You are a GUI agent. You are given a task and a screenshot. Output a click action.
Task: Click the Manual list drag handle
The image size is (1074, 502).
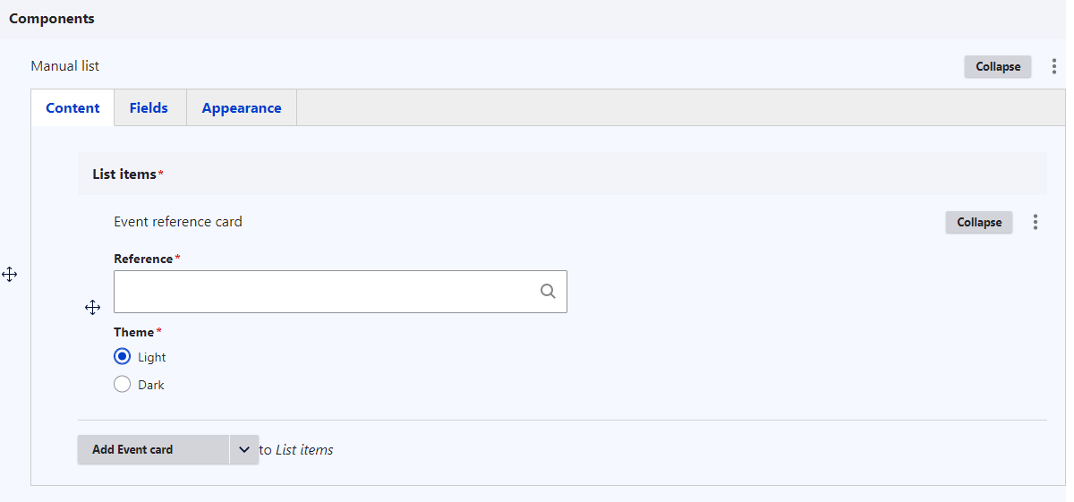[x=10, y=275]
